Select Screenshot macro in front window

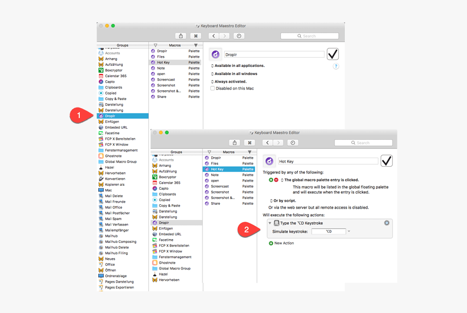pos(229,192)
